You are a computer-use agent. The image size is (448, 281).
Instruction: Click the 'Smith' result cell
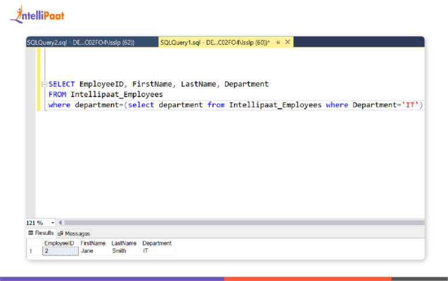(125, 251)
